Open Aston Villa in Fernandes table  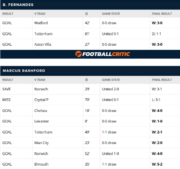tap(43, 45)
